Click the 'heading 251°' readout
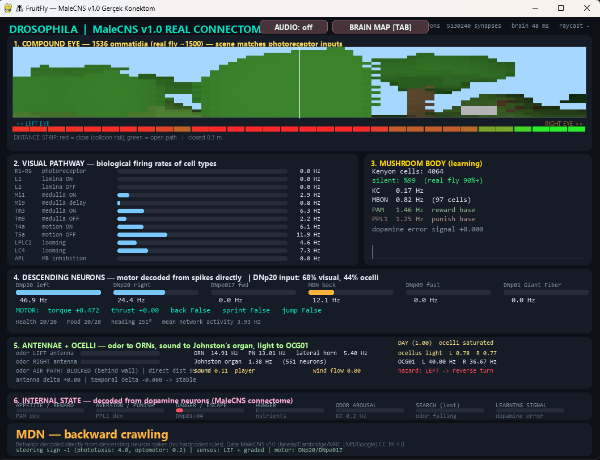The image size is (600, 460). coord(131,322)
